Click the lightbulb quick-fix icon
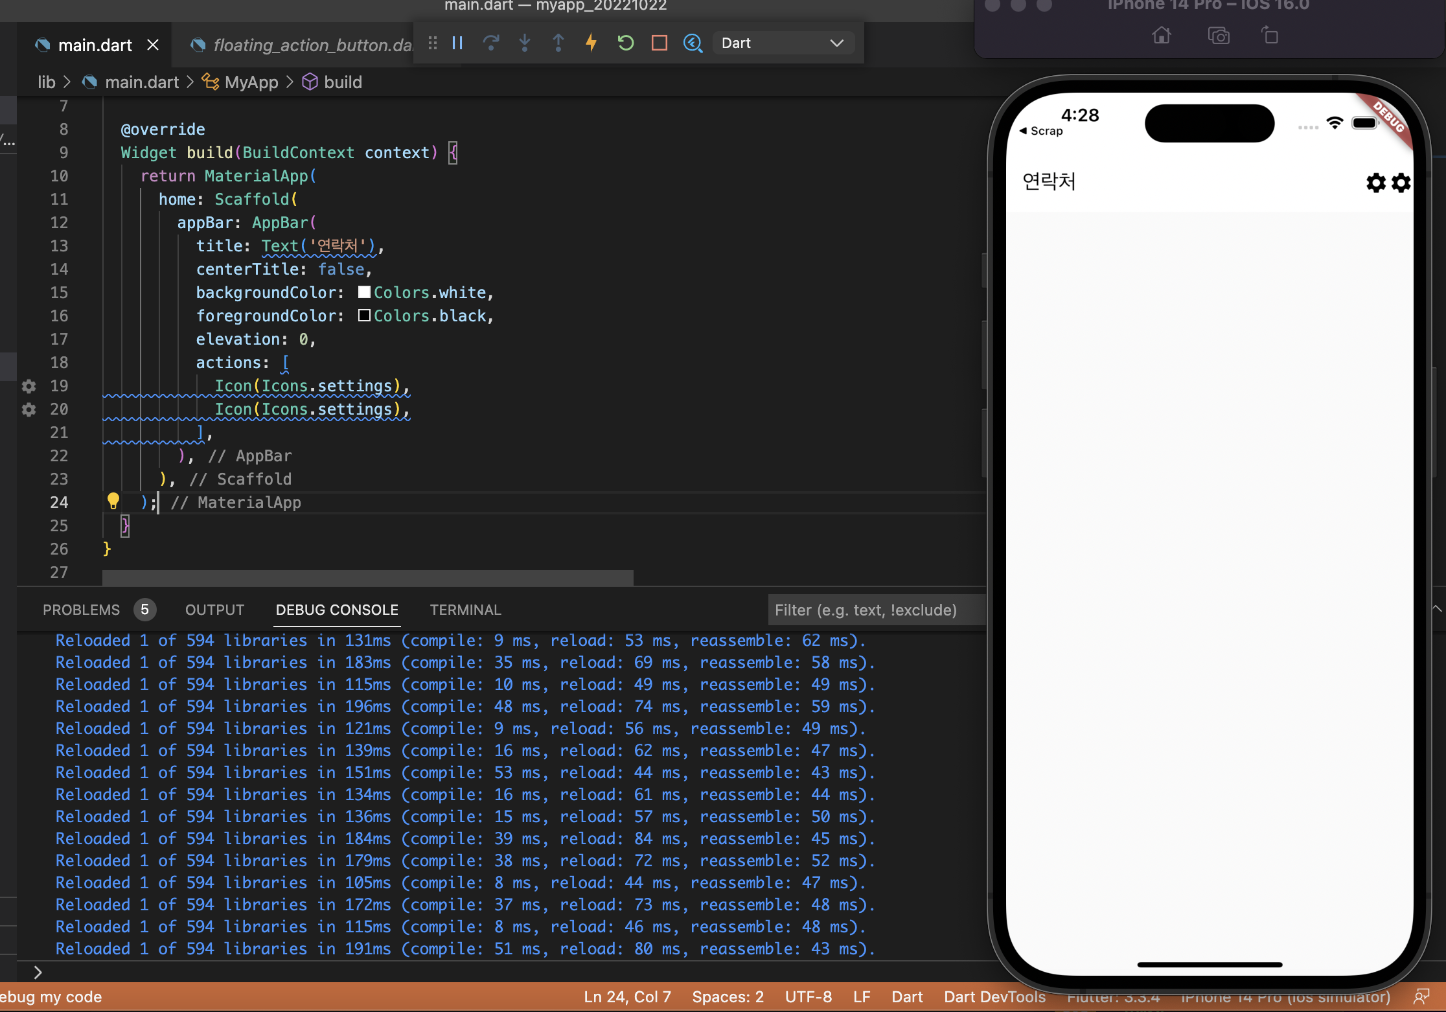 coord(113,501)
